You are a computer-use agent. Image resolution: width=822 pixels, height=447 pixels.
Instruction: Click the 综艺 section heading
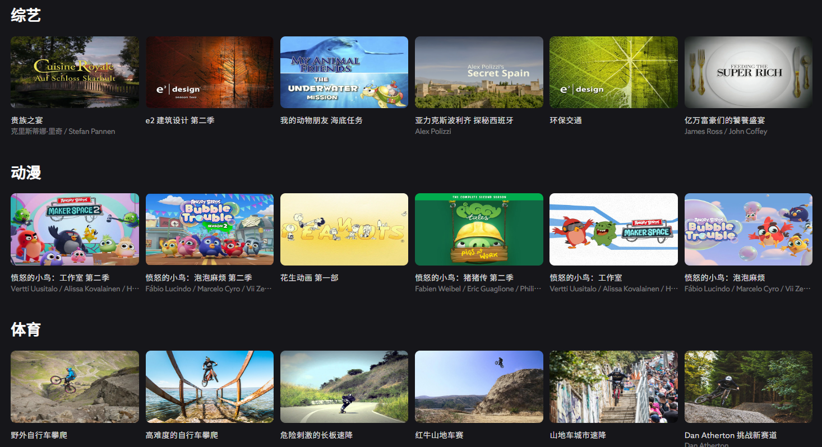26,15
